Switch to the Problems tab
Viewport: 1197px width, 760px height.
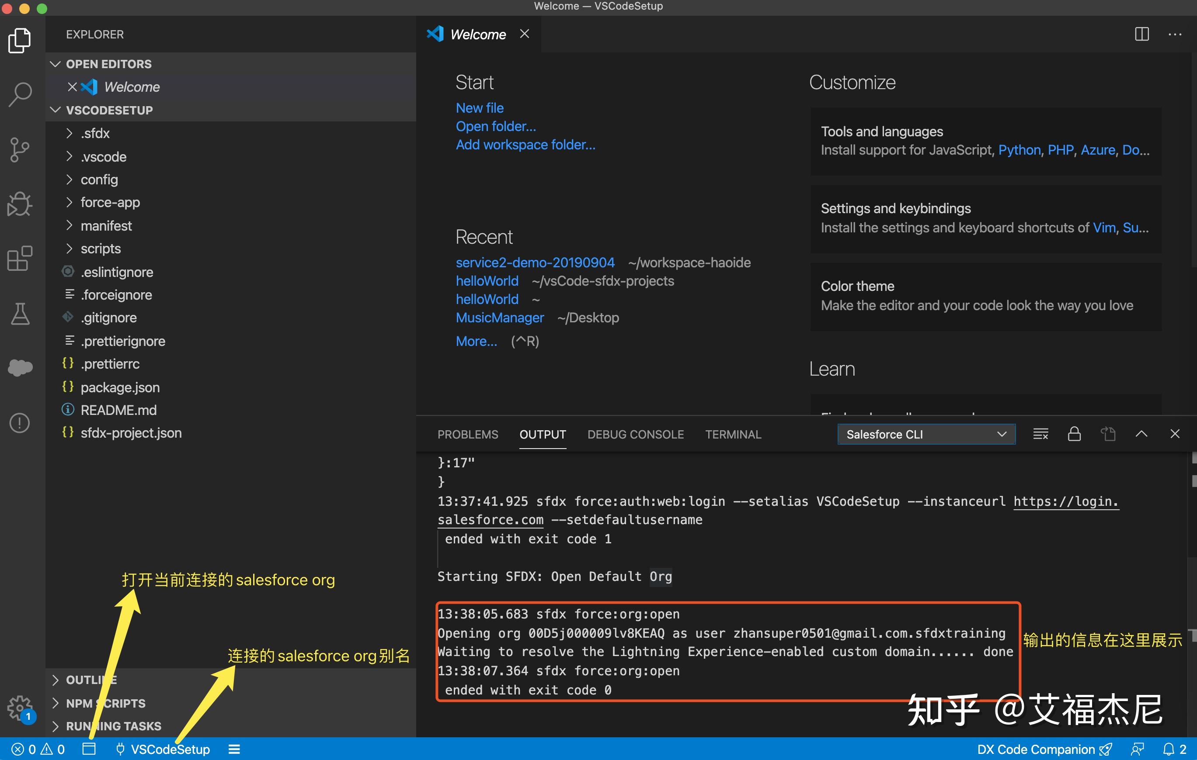click(x=467, y=434)
